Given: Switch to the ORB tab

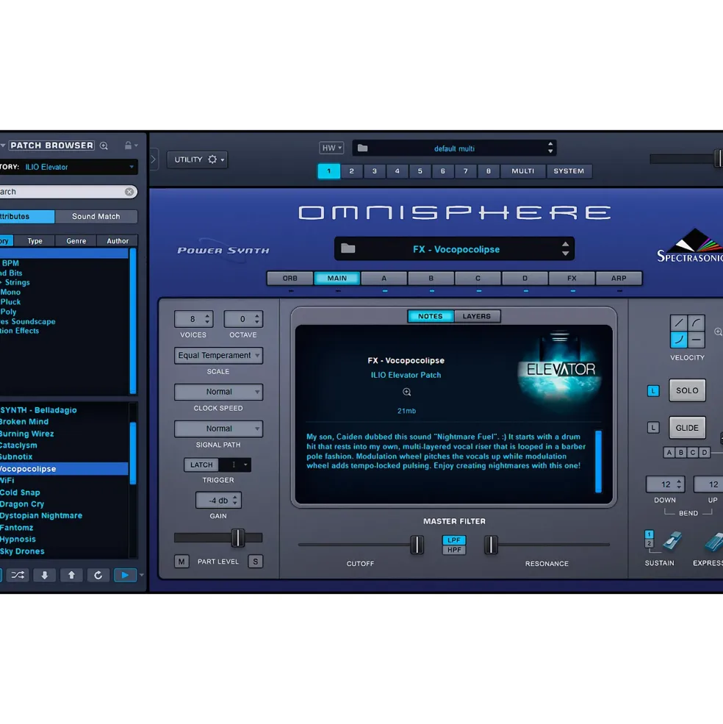Looking at the screenshot, I should [x=290, y=278].
